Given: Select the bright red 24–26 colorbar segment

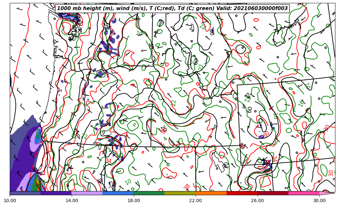Looking at the screenshot, I should pos(242,193).
